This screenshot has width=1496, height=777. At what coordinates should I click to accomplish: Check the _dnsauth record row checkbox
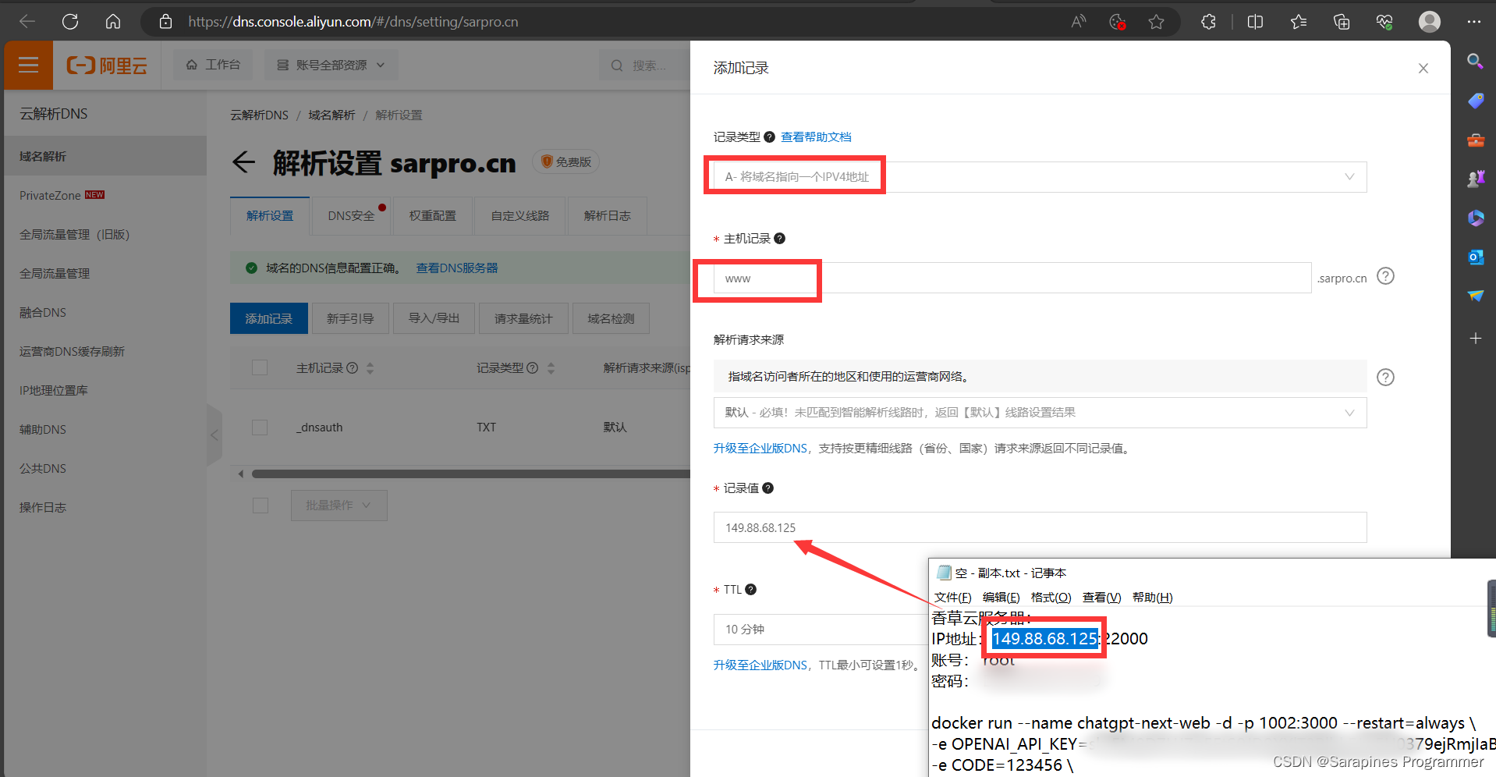260,428
